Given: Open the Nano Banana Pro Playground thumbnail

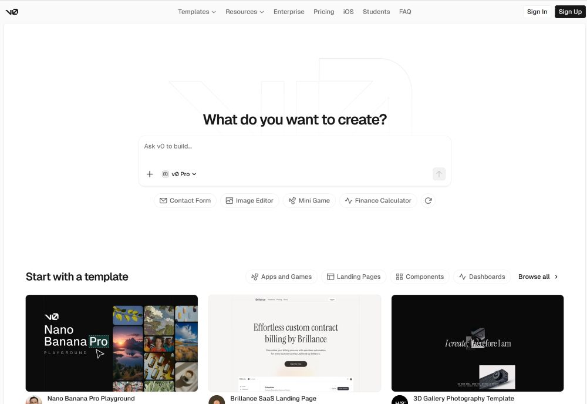Looking at the screenshot, I should pyautogui.click(x=112, y=343).
